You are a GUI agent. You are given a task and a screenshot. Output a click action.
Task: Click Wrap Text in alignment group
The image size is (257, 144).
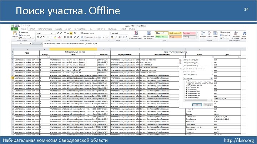point(88,33)
